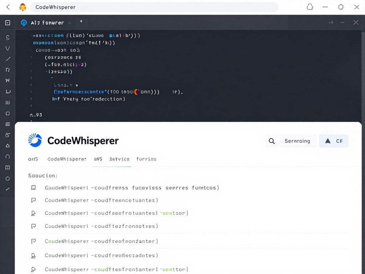Click the green tag in 'coudfseefrotuantesl' row

(x=174, y=213)
